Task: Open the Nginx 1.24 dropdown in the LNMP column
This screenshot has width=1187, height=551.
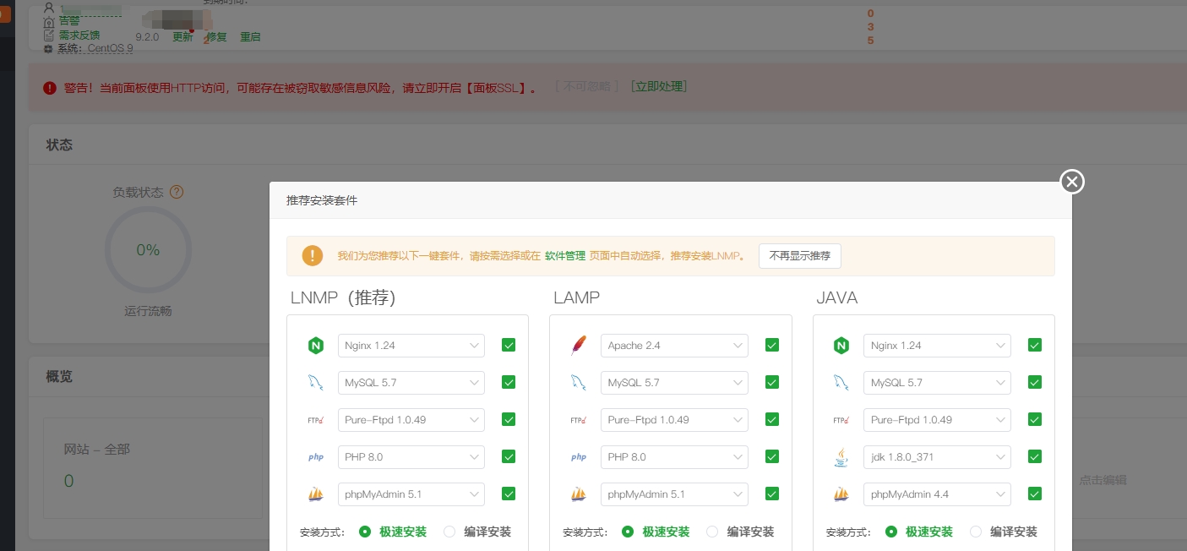Action: click(411, 345)
